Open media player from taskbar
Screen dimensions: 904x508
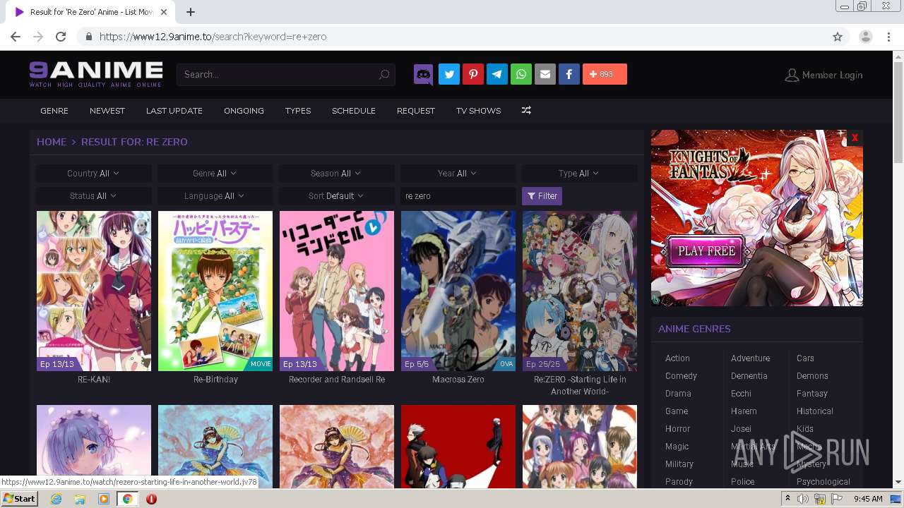click(103, 499)
